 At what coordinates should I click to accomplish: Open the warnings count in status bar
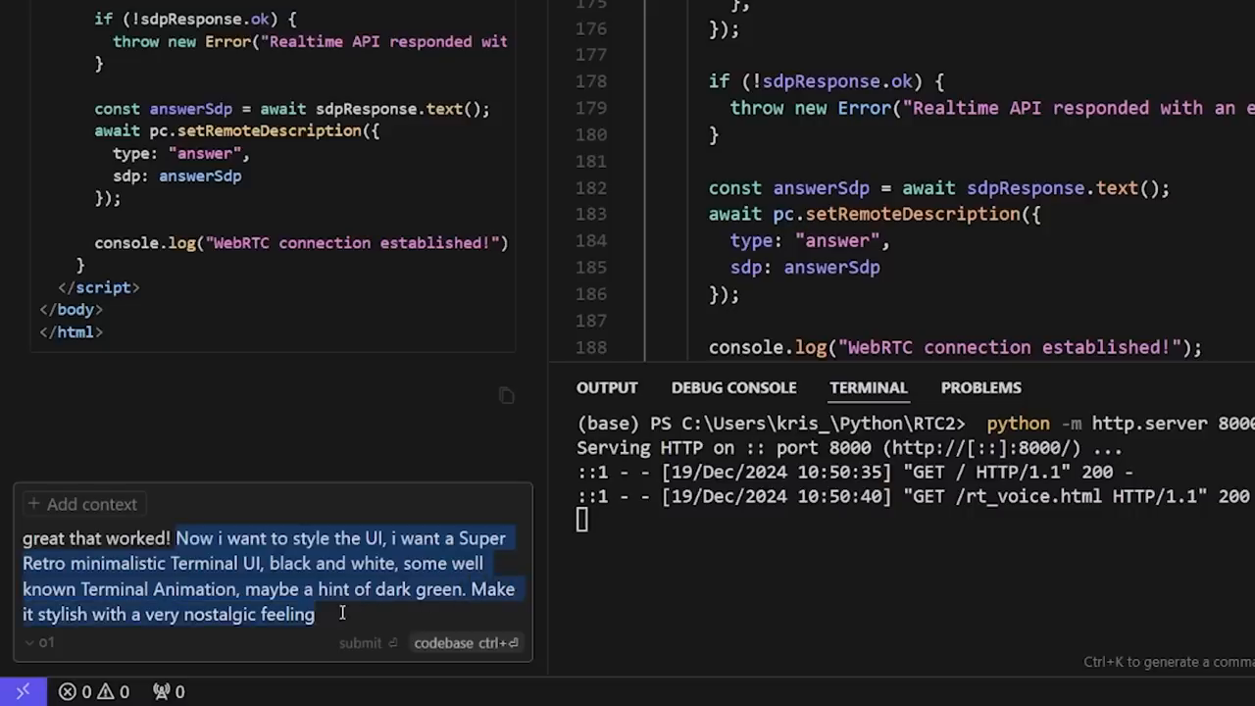(x=114, y=691)
